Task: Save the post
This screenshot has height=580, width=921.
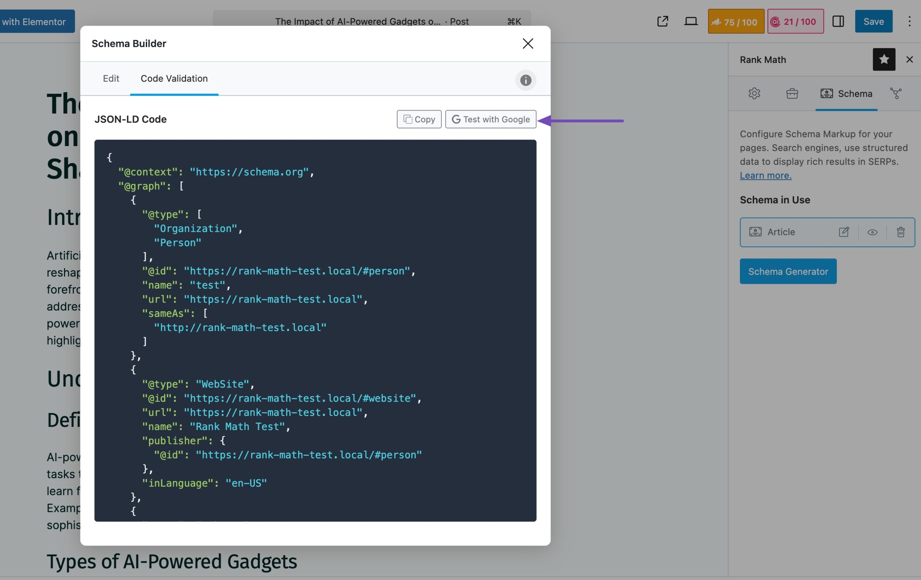Action: click(874, 22)
